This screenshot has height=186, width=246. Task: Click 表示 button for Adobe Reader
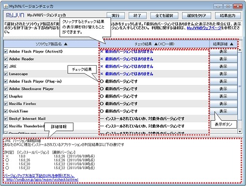(x=223, y=59)
